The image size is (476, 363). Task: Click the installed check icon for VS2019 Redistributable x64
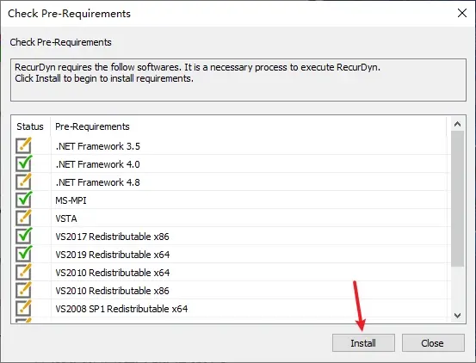tap(24, 254)
